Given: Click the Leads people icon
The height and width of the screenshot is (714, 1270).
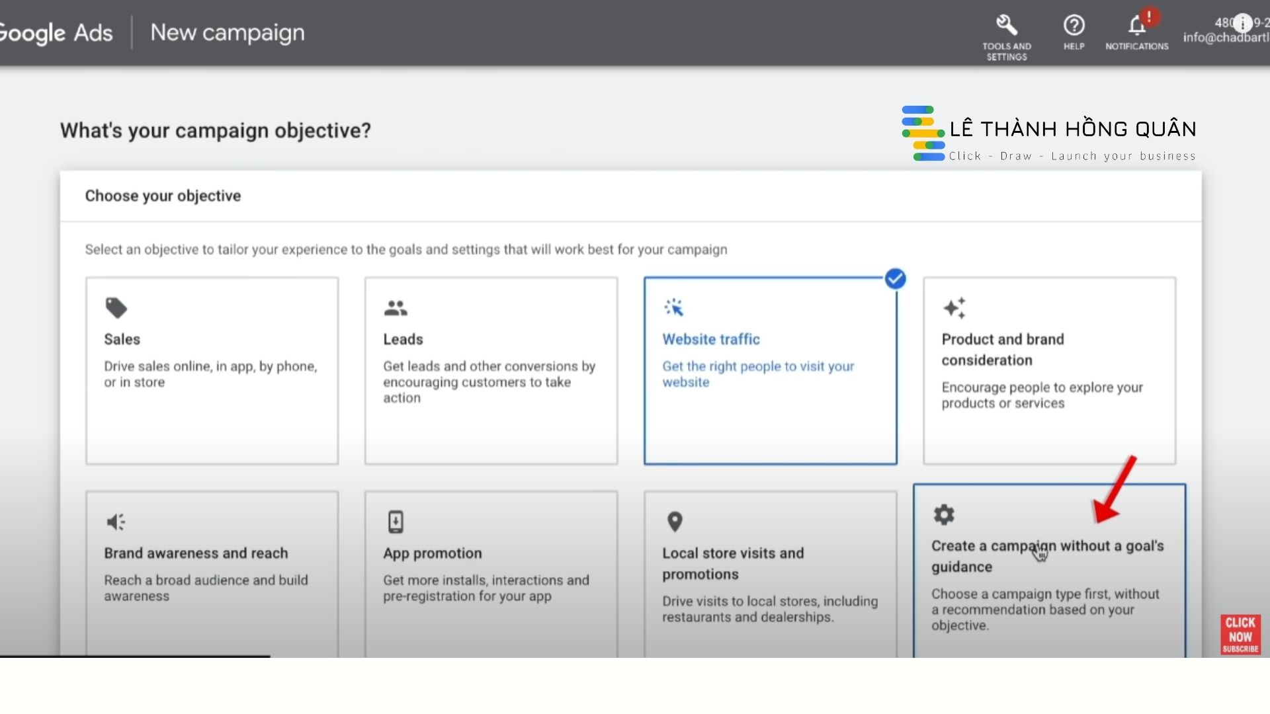Looking at the screenshot, I should click(x=396, y=307).
